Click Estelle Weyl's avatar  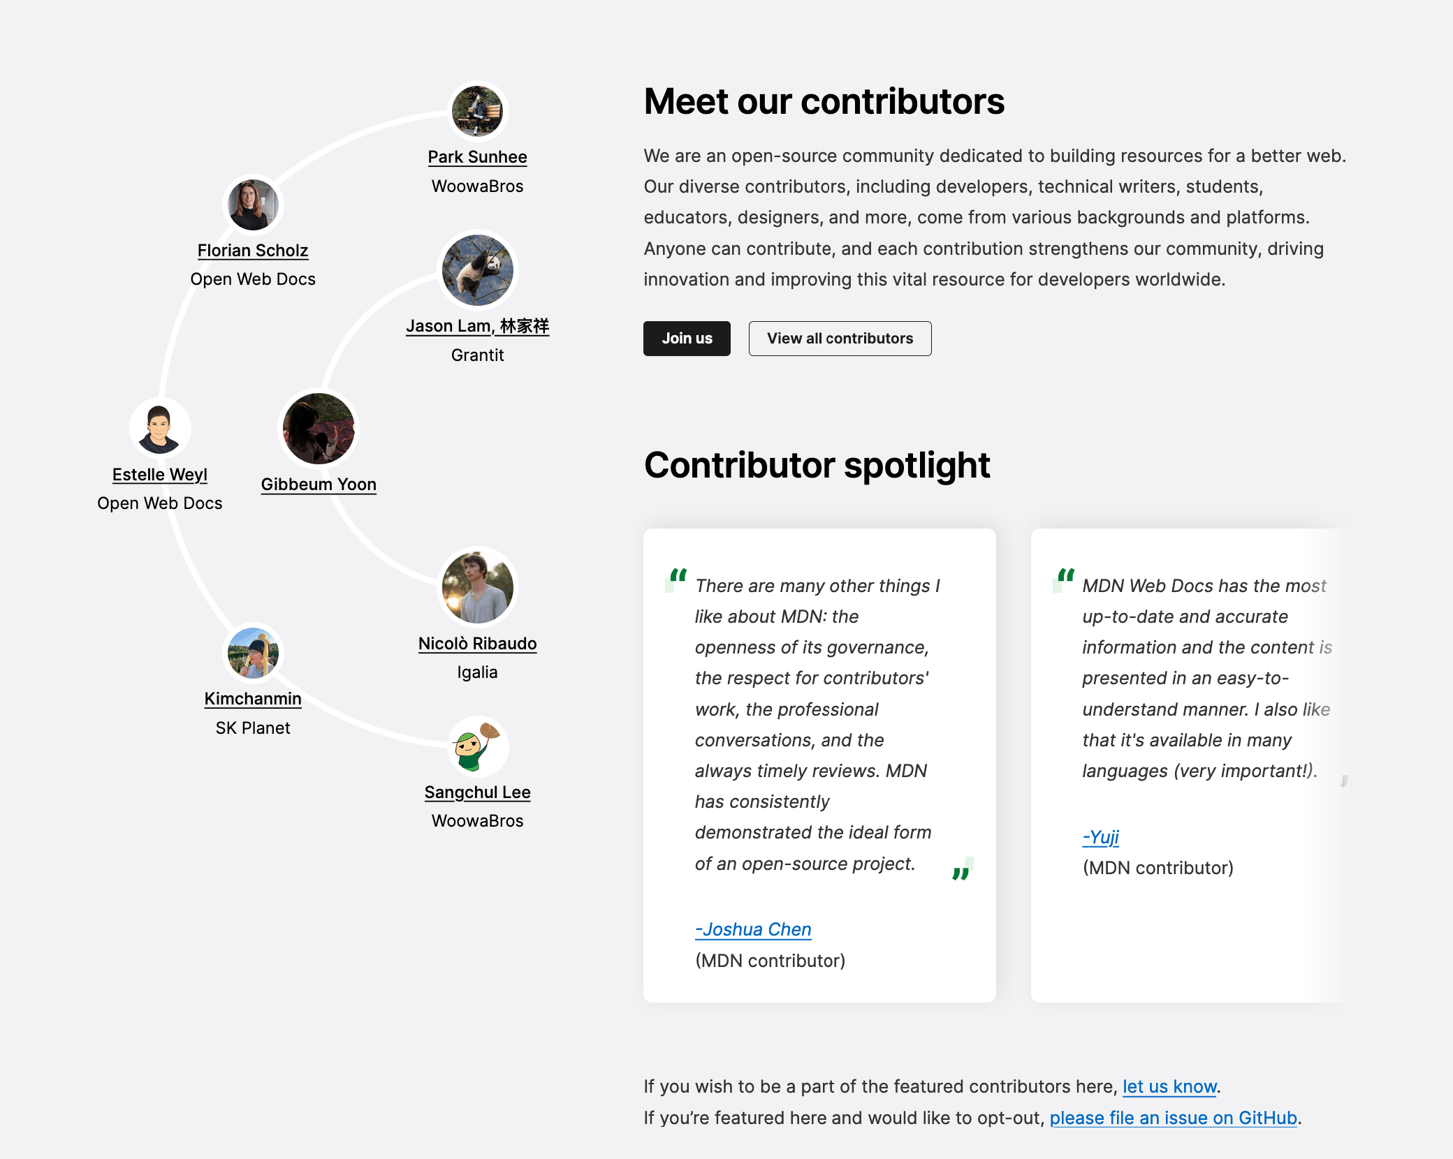tap(160, 429)
